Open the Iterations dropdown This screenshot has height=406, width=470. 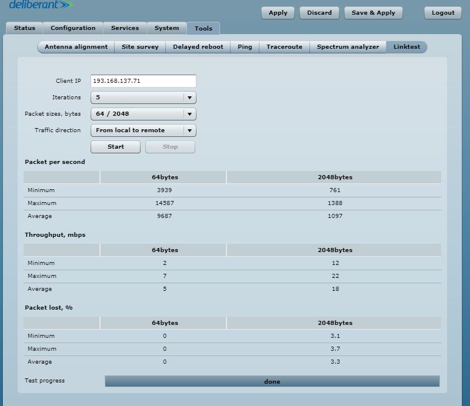click(x=143, y=98)
